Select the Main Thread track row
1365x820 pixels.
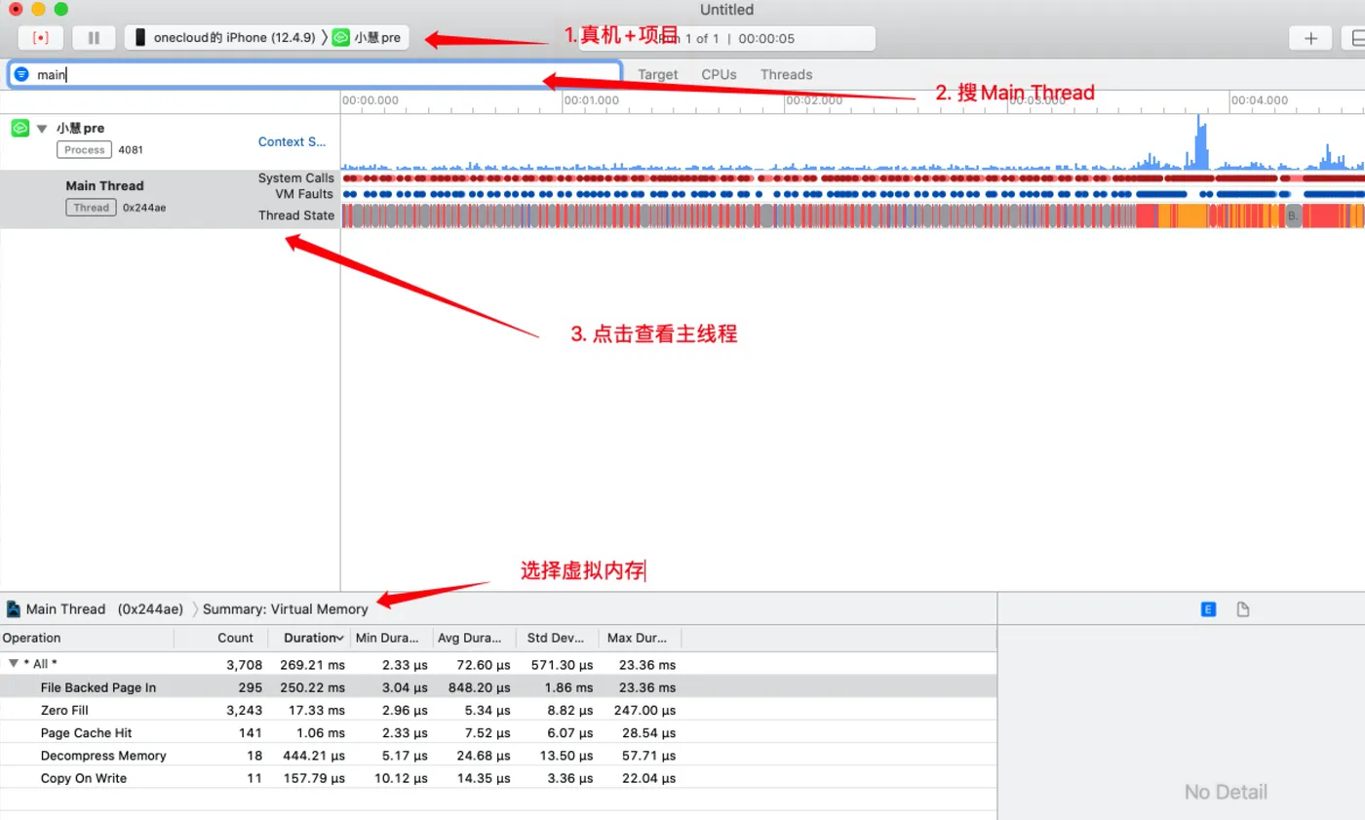point(170,199)
